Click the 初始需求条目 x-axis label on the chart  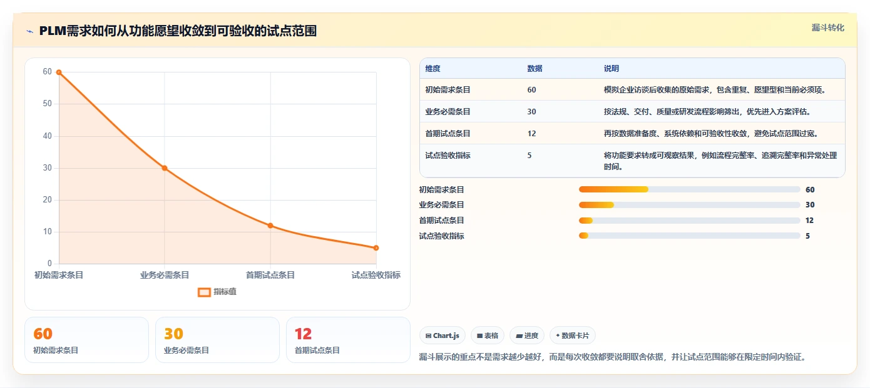coord(59,275)
